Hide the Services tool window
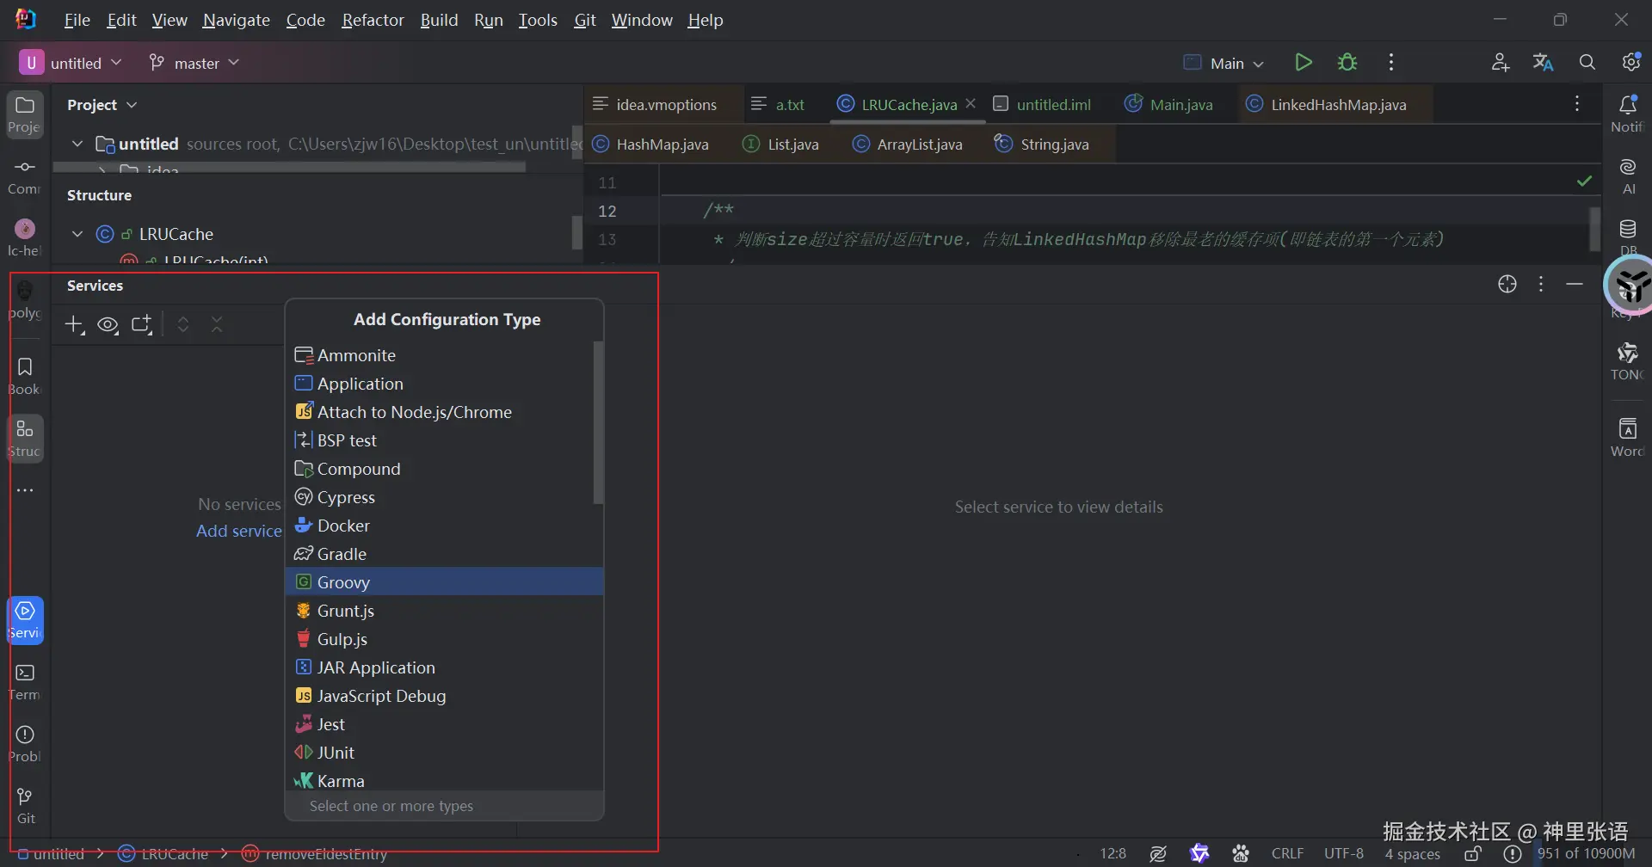 coord(1575,285)
